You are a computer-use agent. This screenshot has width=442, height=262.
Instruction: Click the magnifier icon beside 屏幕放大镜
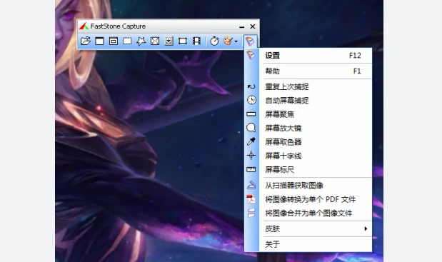click(x=251, y=128)
